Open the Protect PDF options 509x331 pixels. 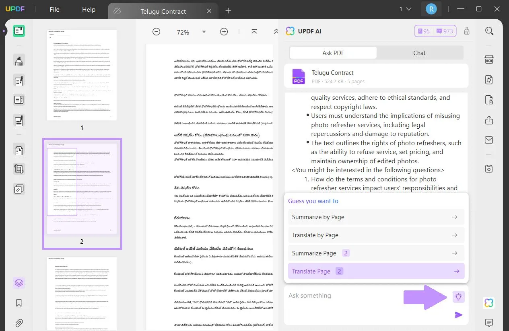[x=488, y=100]
